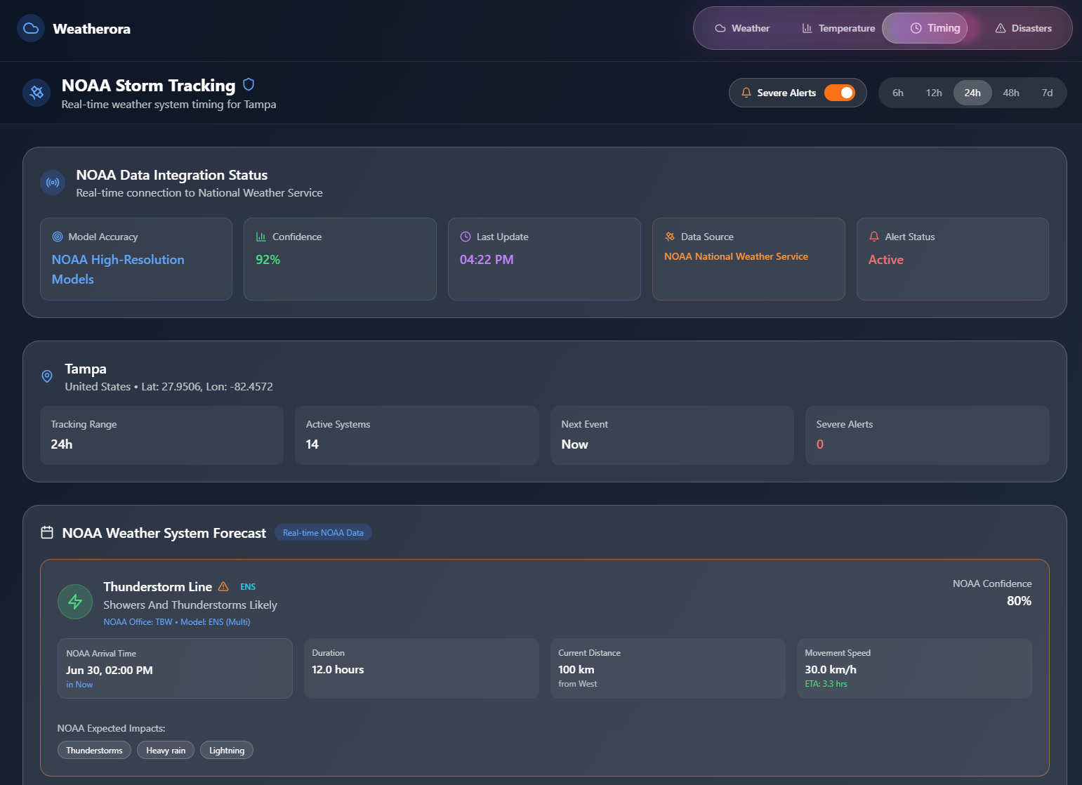
Task: Select the 6h time range
Action: pos(898,93)
